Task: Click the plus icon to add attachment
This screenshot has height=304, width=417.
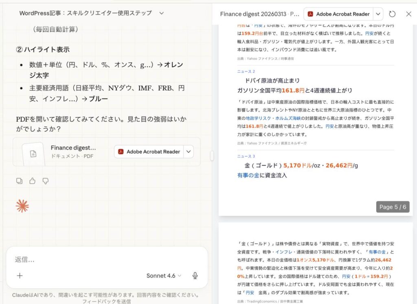Action: click(20, 276)
